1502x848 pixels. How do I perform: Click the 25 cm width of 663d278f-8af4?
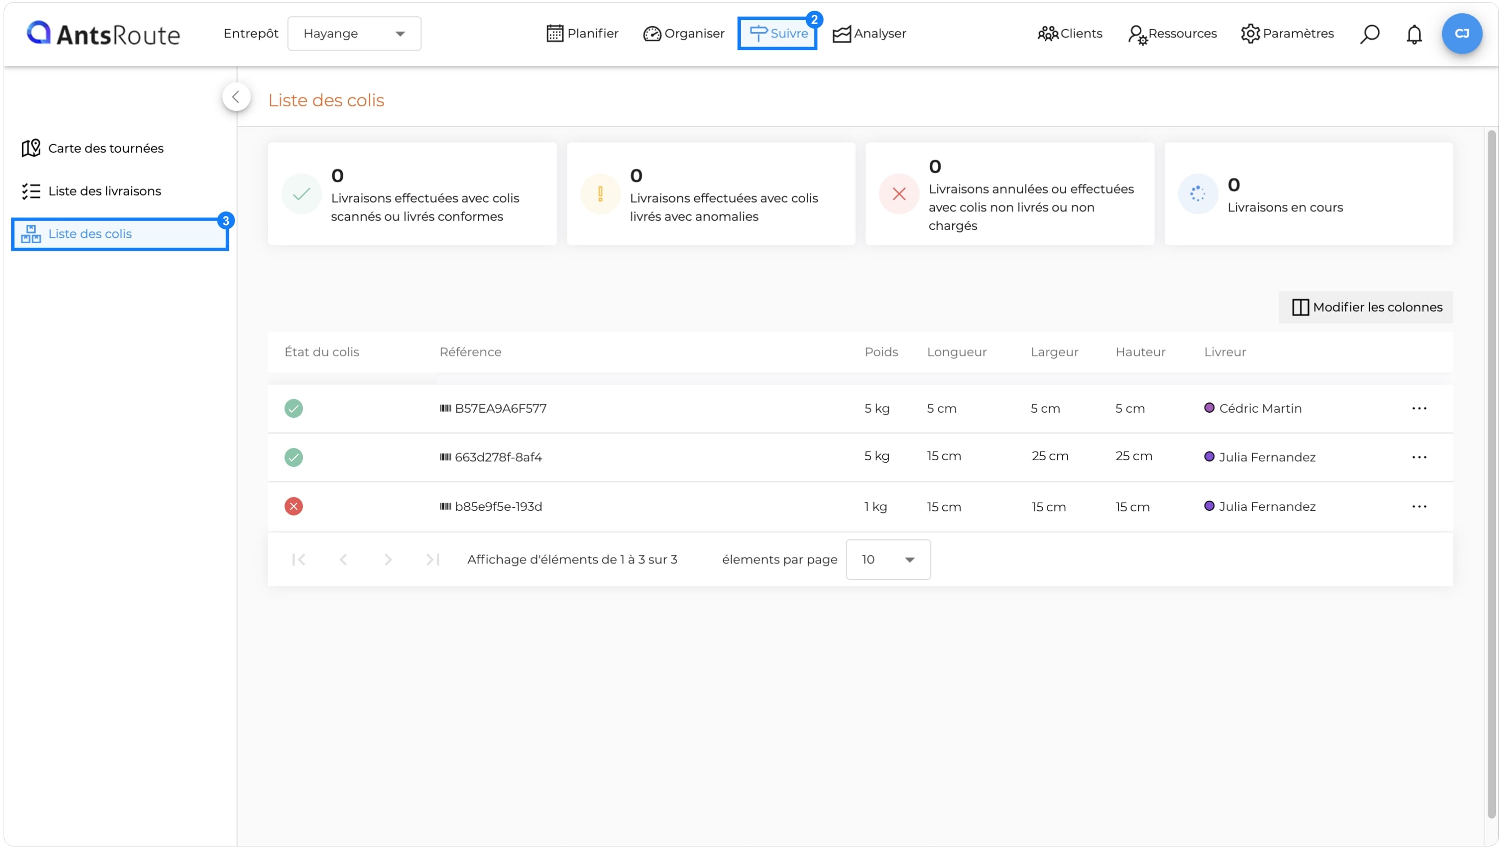(x=1049, y=456)
